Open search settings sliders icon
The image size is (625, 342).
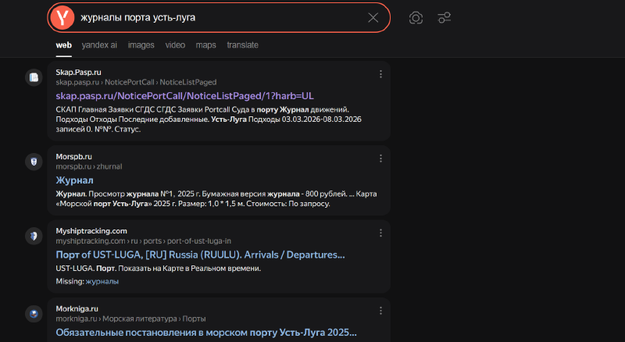445,18
